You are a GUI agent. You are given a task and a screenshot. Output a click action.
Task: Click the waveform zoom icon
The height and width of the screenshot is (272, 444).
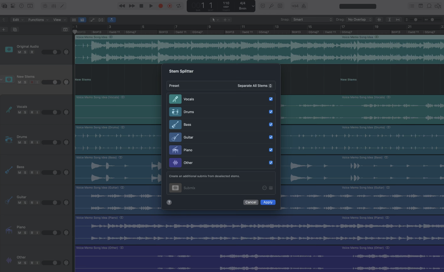point(379,20)
